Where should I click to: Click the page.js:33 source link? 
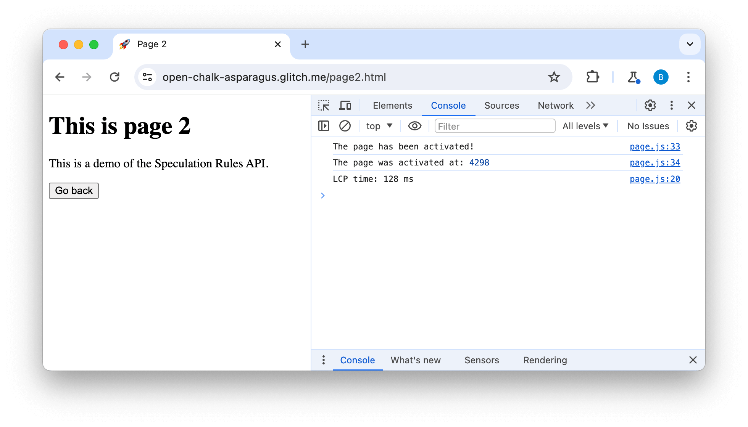[655, 146]
